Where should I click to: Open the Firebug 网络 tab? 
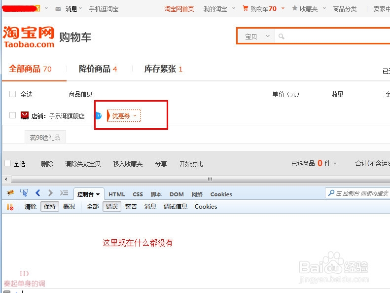coord(197,194)
